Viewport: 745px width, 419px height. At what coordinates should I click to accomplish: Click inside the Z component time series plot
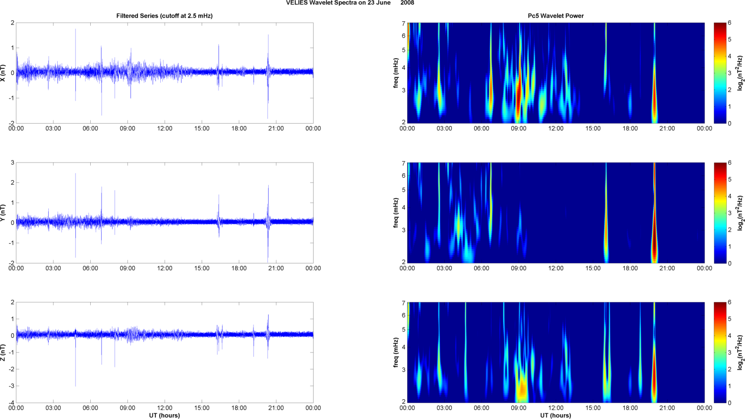[x=165, y=353]
